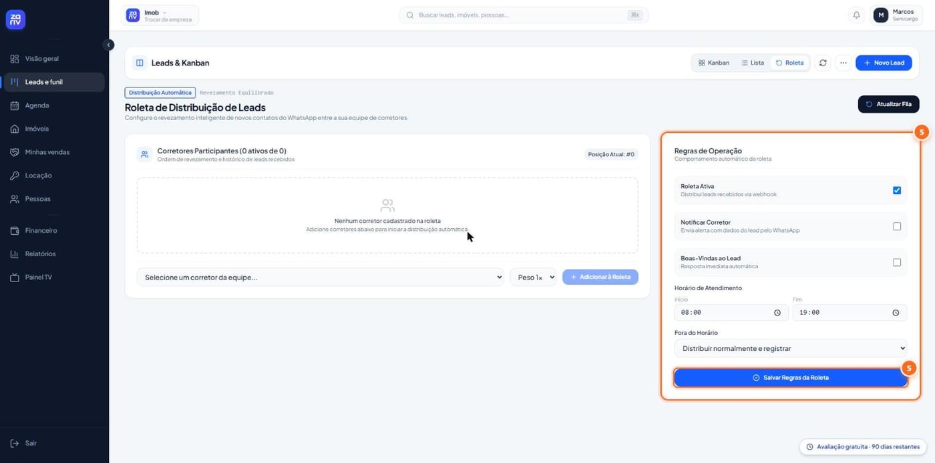
Task: Click the Imob company logo icon
Action: [133, 15]
